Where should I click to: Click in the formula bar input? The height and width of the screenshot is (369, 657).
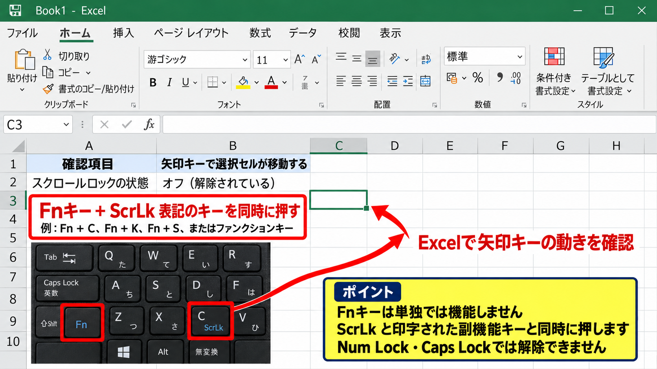(x=409, y=125)
